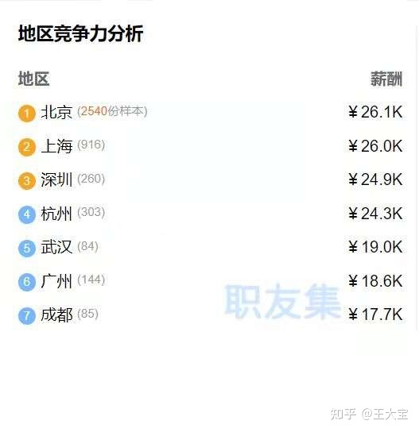419x432 pixels.
Task: Click the orange rank 1 badge
Action: [27, 113]
